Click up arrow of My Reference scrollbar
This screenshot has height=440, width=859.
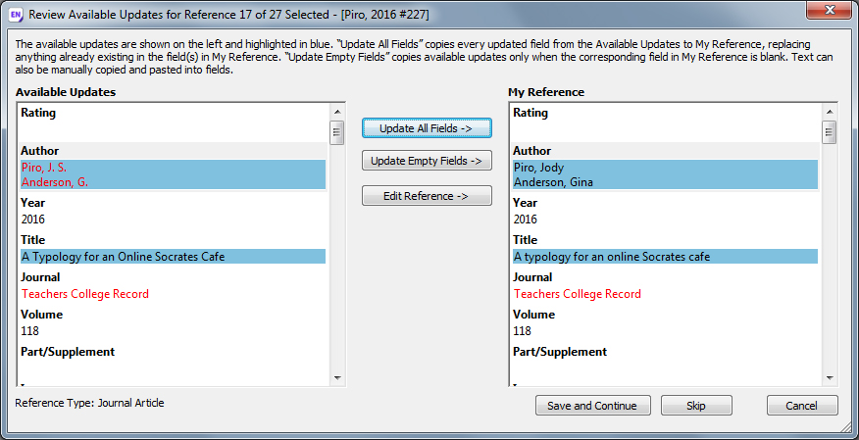click(x=830, y=112)
